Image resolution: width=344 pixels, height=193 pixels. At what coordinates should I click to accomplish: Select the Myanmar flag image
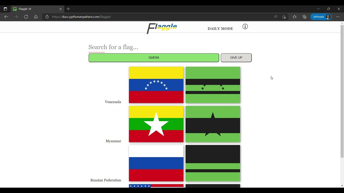[156, 124]
